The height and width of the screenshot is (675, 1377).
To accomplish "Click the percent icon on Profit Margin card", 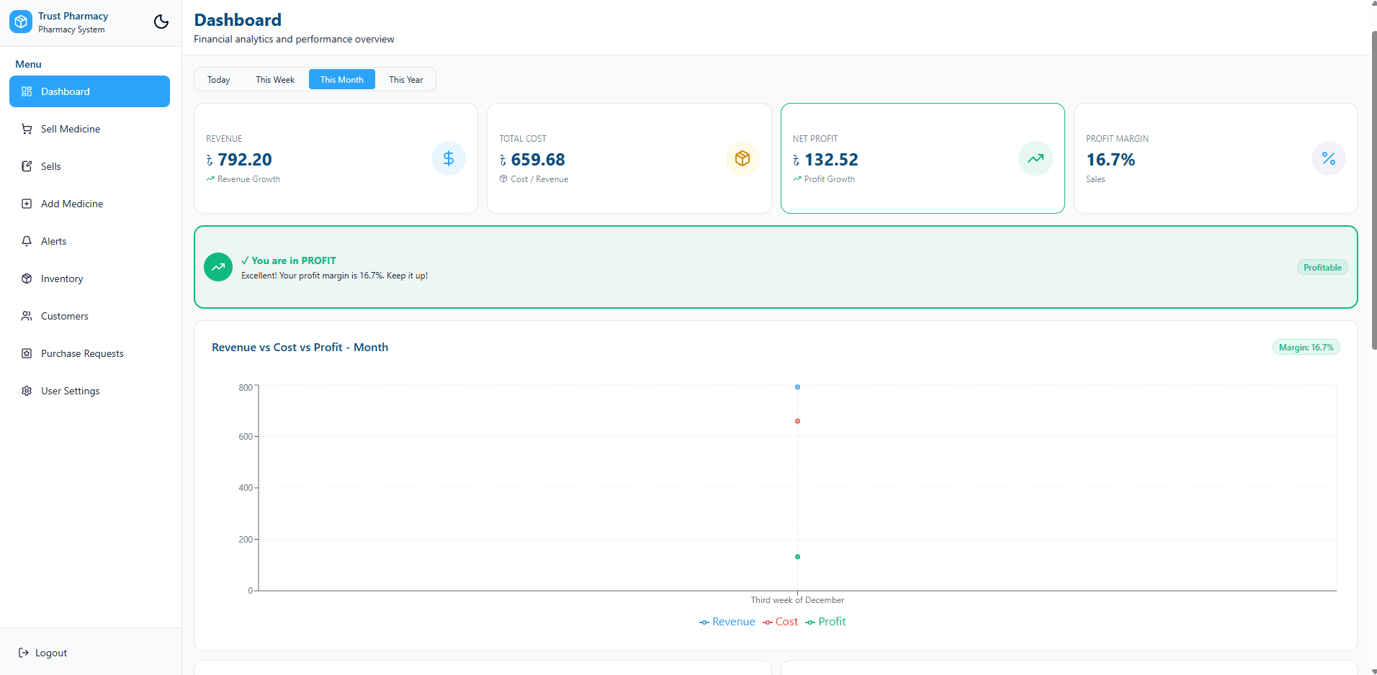I will tap(1329, 158).
